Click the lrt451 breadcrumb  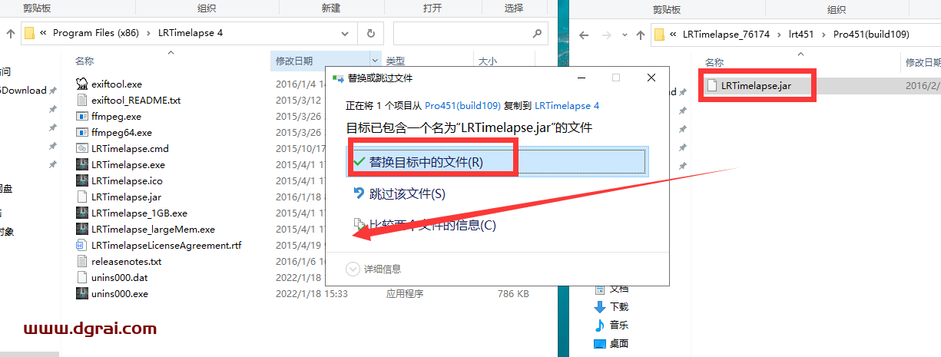(x=801, y=35)
